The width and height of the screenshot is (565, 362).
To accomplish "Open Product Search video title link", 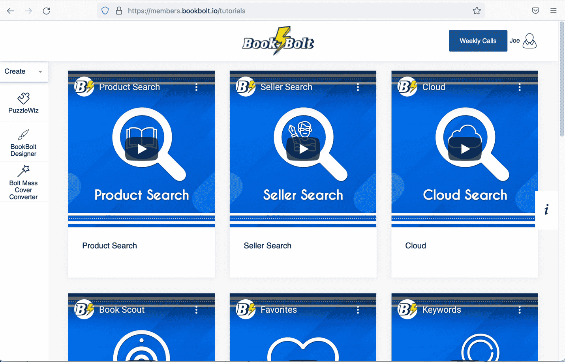I will [x=130, y=87].
